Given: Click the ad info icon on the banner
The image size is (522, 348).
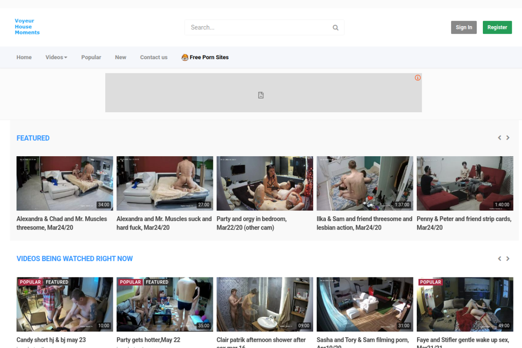Looking at the screenshot, I should (418, 78).
